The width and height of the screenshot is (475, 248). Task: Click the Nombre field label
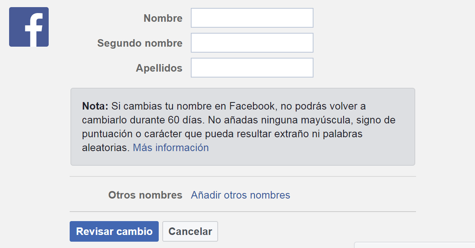[163, 18]
